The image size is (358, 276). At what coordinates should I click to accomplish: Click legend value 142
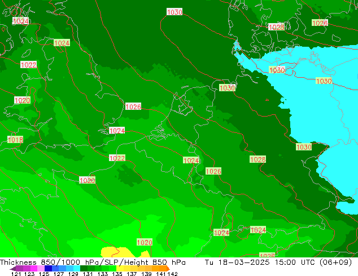tap(173, 274)
